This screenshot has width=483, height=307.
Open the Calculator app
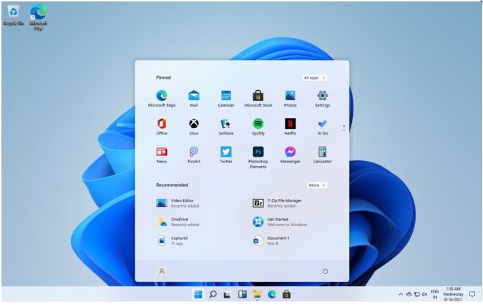[322, 155]
